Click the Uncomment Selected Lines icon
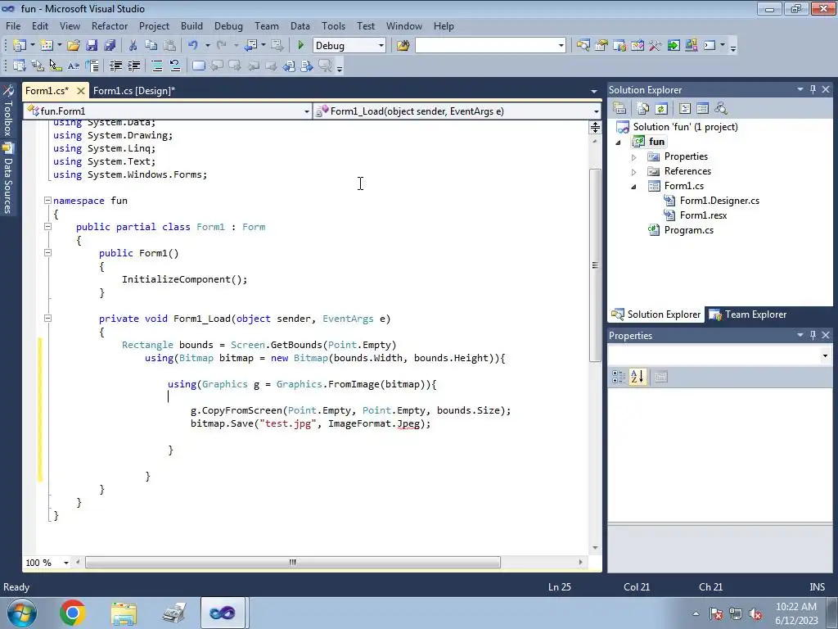The width and height of the screenshot is (838, 629). (175, 66)
